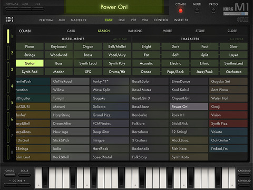Open the INFO button
This screenshot has height=190, width=253.
(x=25, y=9)
